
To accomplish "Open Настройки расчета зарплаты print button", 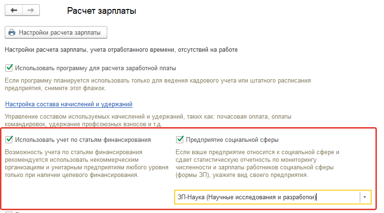I will [56, 33].
